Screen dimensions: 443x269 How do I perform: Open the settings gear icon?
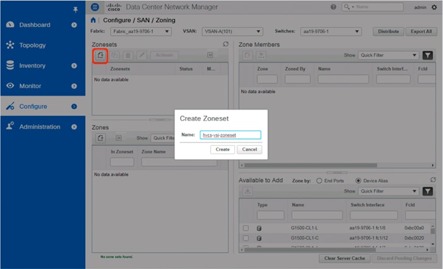click(434, 7)
